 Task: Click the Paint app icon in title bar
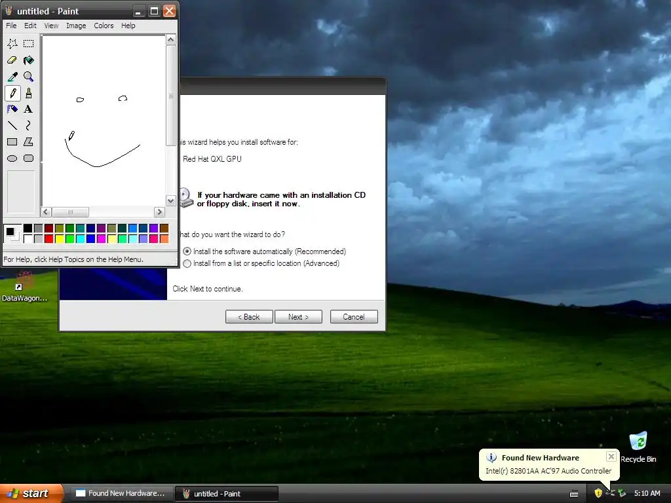pyautogui.click(x=9, y=10)
